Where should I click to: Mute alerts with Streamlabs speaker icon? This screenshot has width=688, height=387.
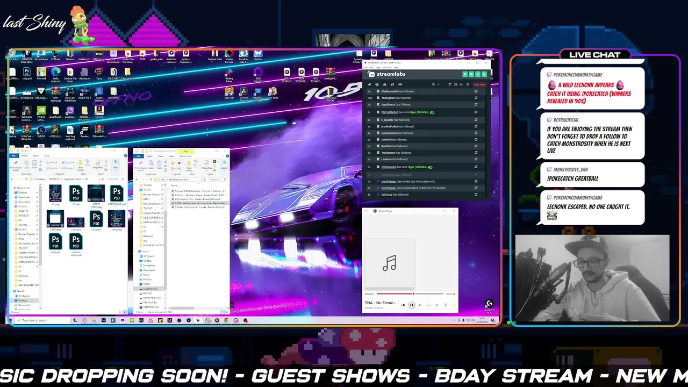tap(461, 84)
